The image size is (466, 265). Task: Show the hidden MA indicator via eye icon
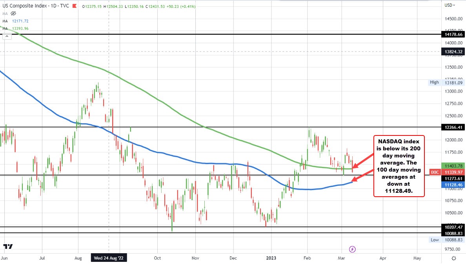click(x=13, y=13)
